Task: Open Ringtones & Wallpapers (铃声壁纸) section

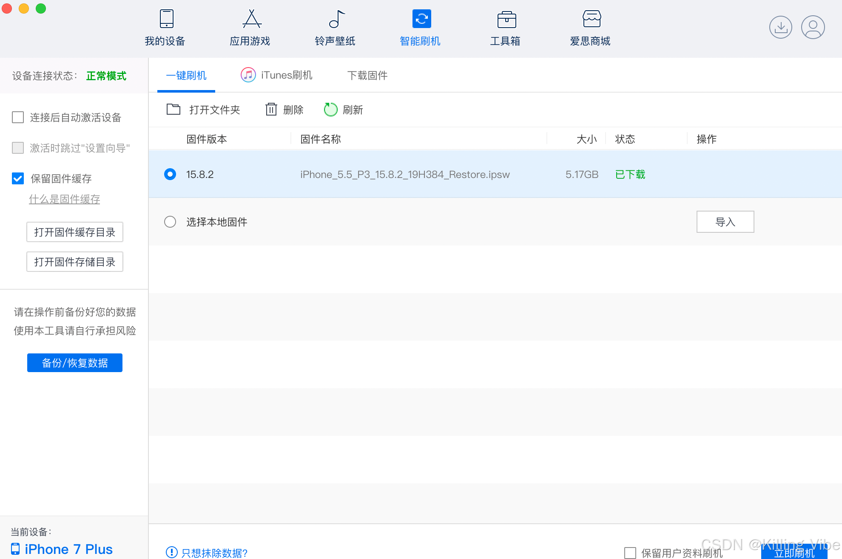Action: (x=336, y=27)
